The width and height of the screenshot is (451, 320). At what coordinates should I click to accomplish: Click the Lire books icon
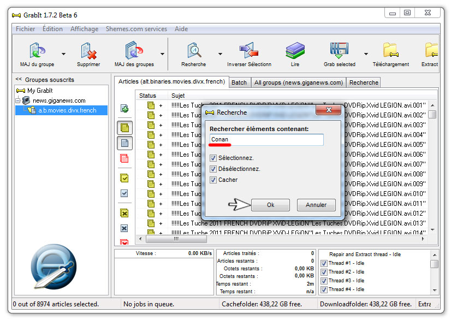[x=295, y=50]
